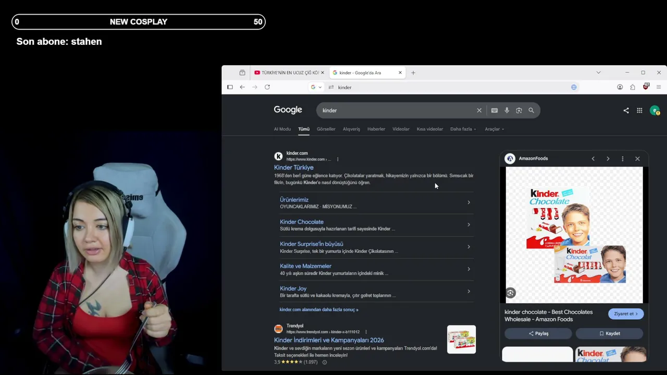Open the search engine selector dropdown
667x375 pixels.
tap(316, 87)
